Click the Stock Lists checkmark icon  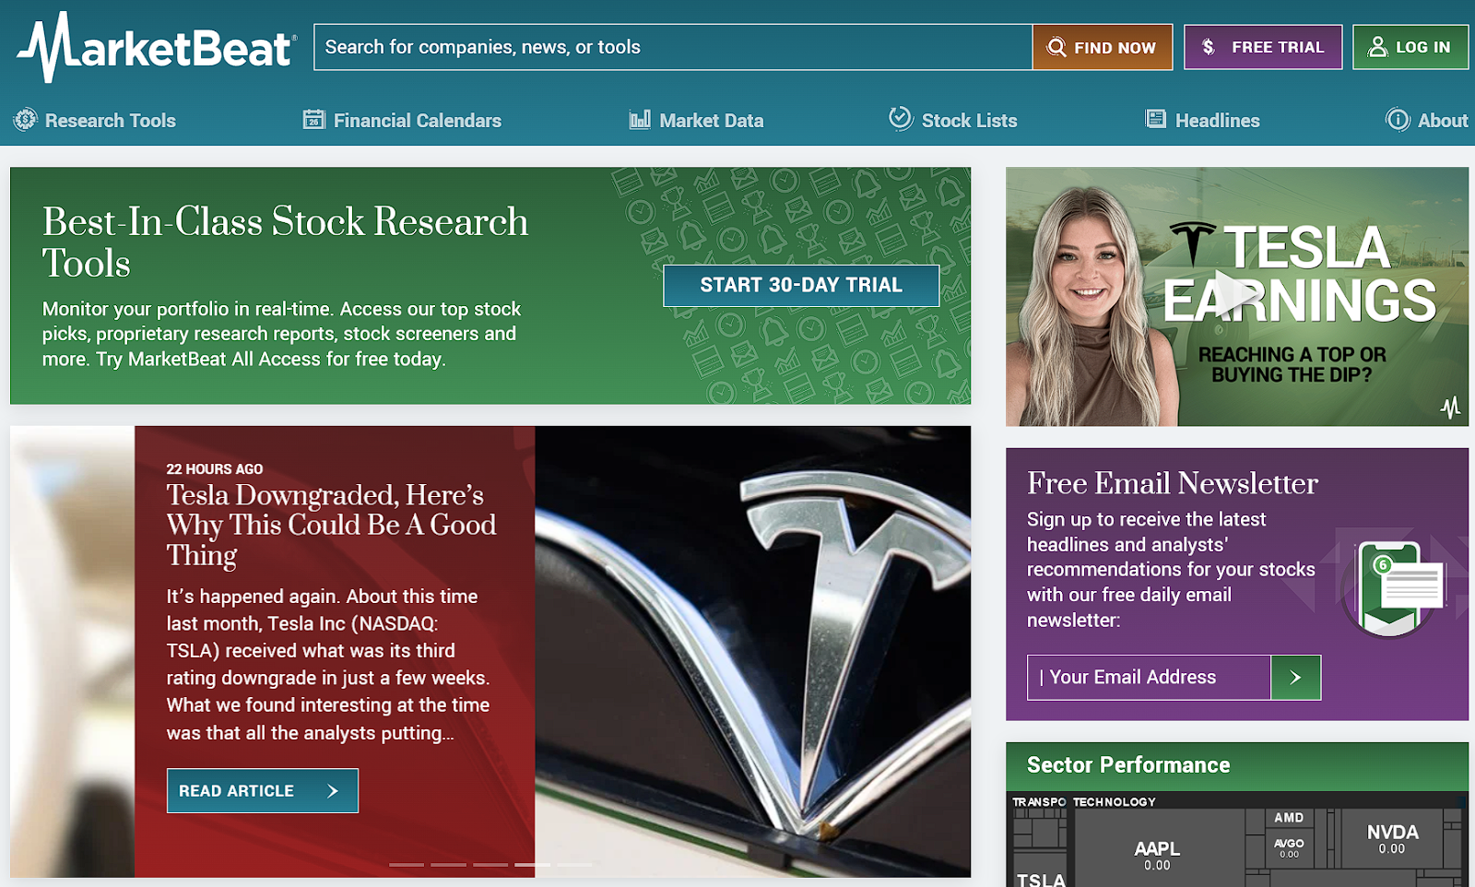pyautogui.click(x=901, y=119)
